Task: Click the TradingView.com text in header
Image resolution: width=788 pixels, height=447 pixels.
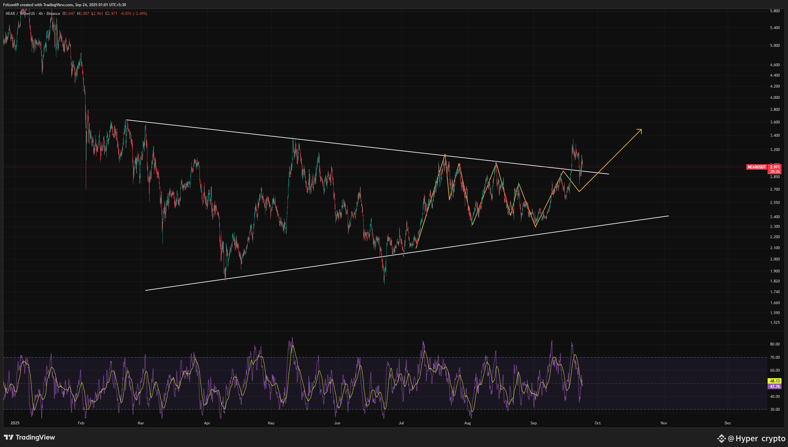Action: coord(58,5)
